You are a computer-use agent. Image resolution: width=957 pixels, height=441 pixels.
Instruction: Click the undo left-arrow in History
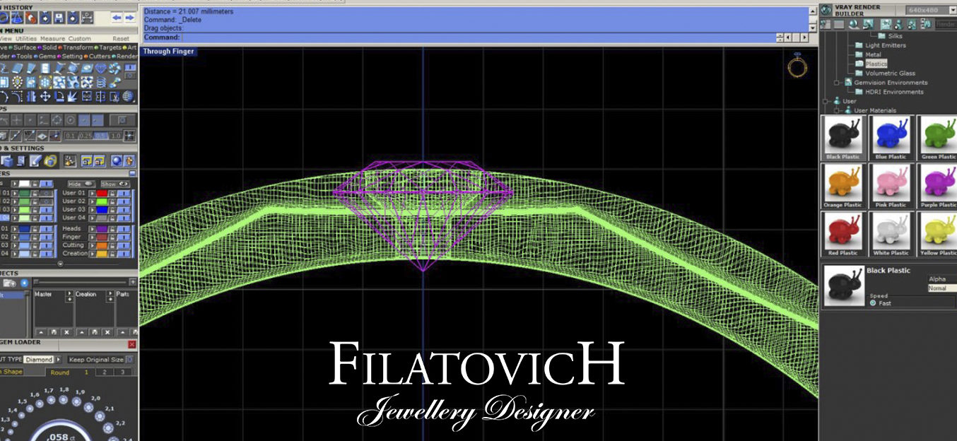tap(117, 18)
